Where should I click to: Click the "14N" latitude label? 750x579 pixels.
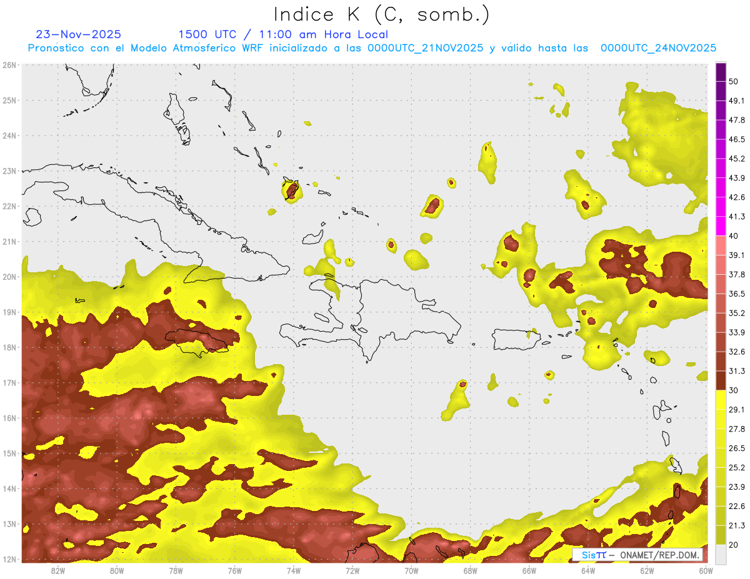[9, 488]
